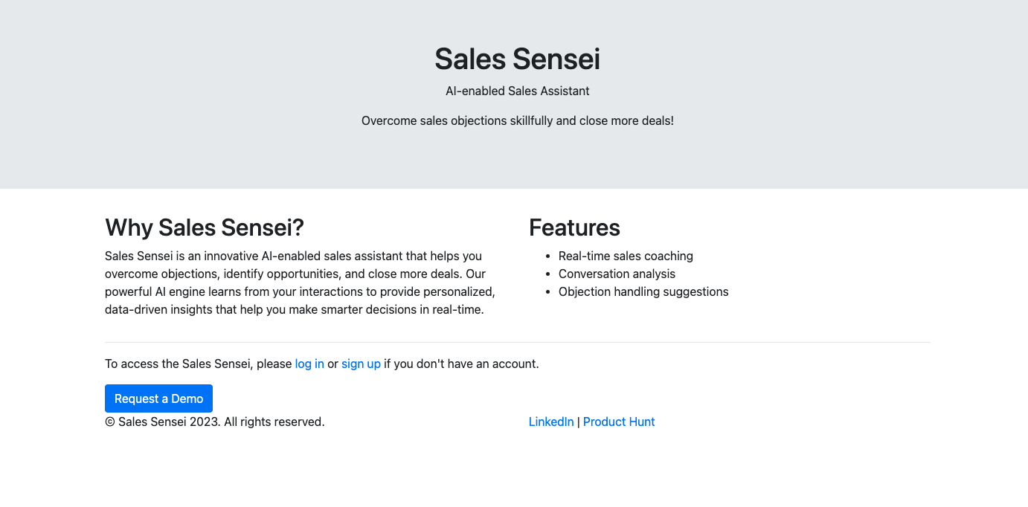
Task: Select the "Overcome sales objections" tagline text
Action: (x=517, y=121)
